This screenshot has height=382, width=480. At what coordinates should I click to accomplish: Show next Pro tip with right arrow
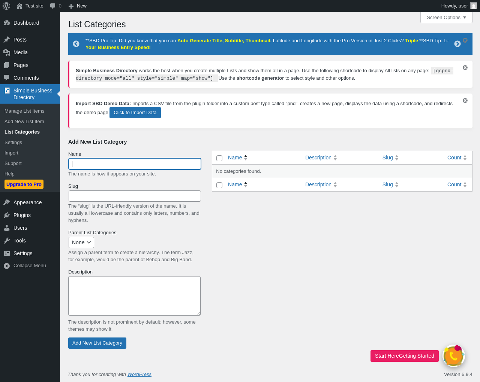click(457, 44)
